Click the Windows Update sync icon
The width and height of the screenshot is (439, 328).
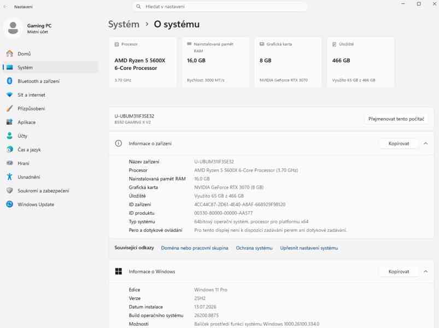click(9, 204)
